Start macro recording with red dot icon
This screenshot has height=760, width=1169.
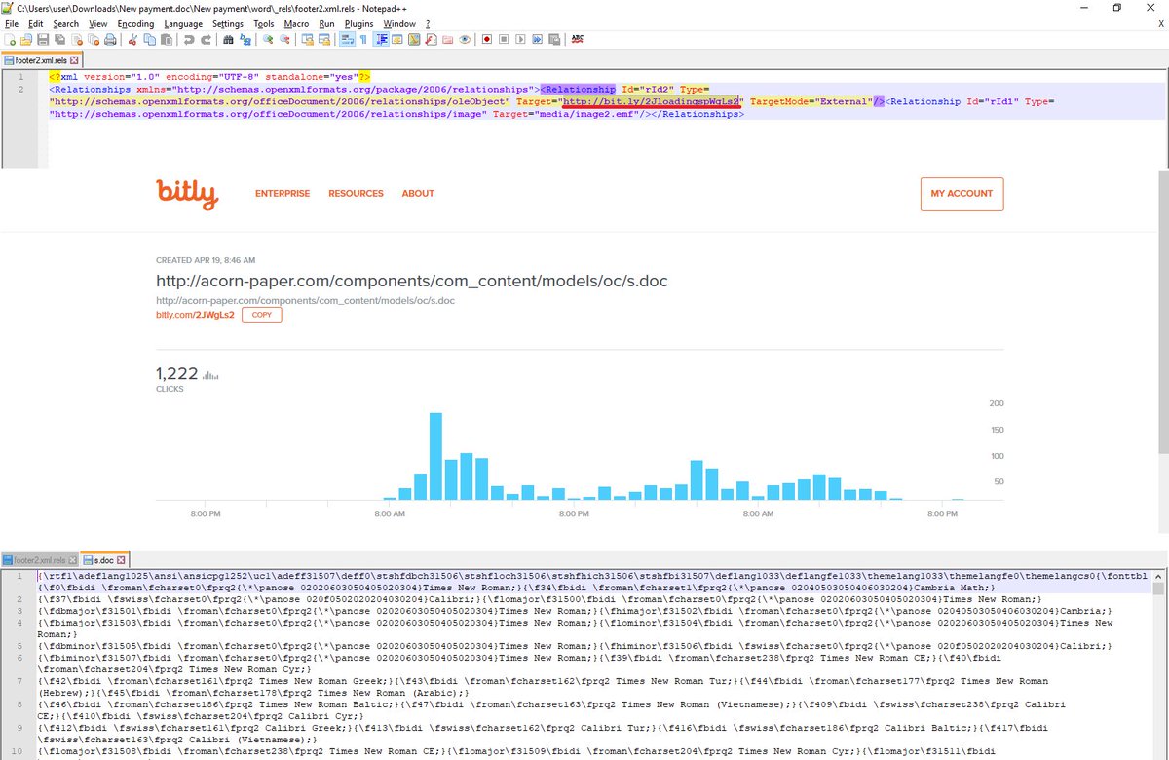(487, 40)
